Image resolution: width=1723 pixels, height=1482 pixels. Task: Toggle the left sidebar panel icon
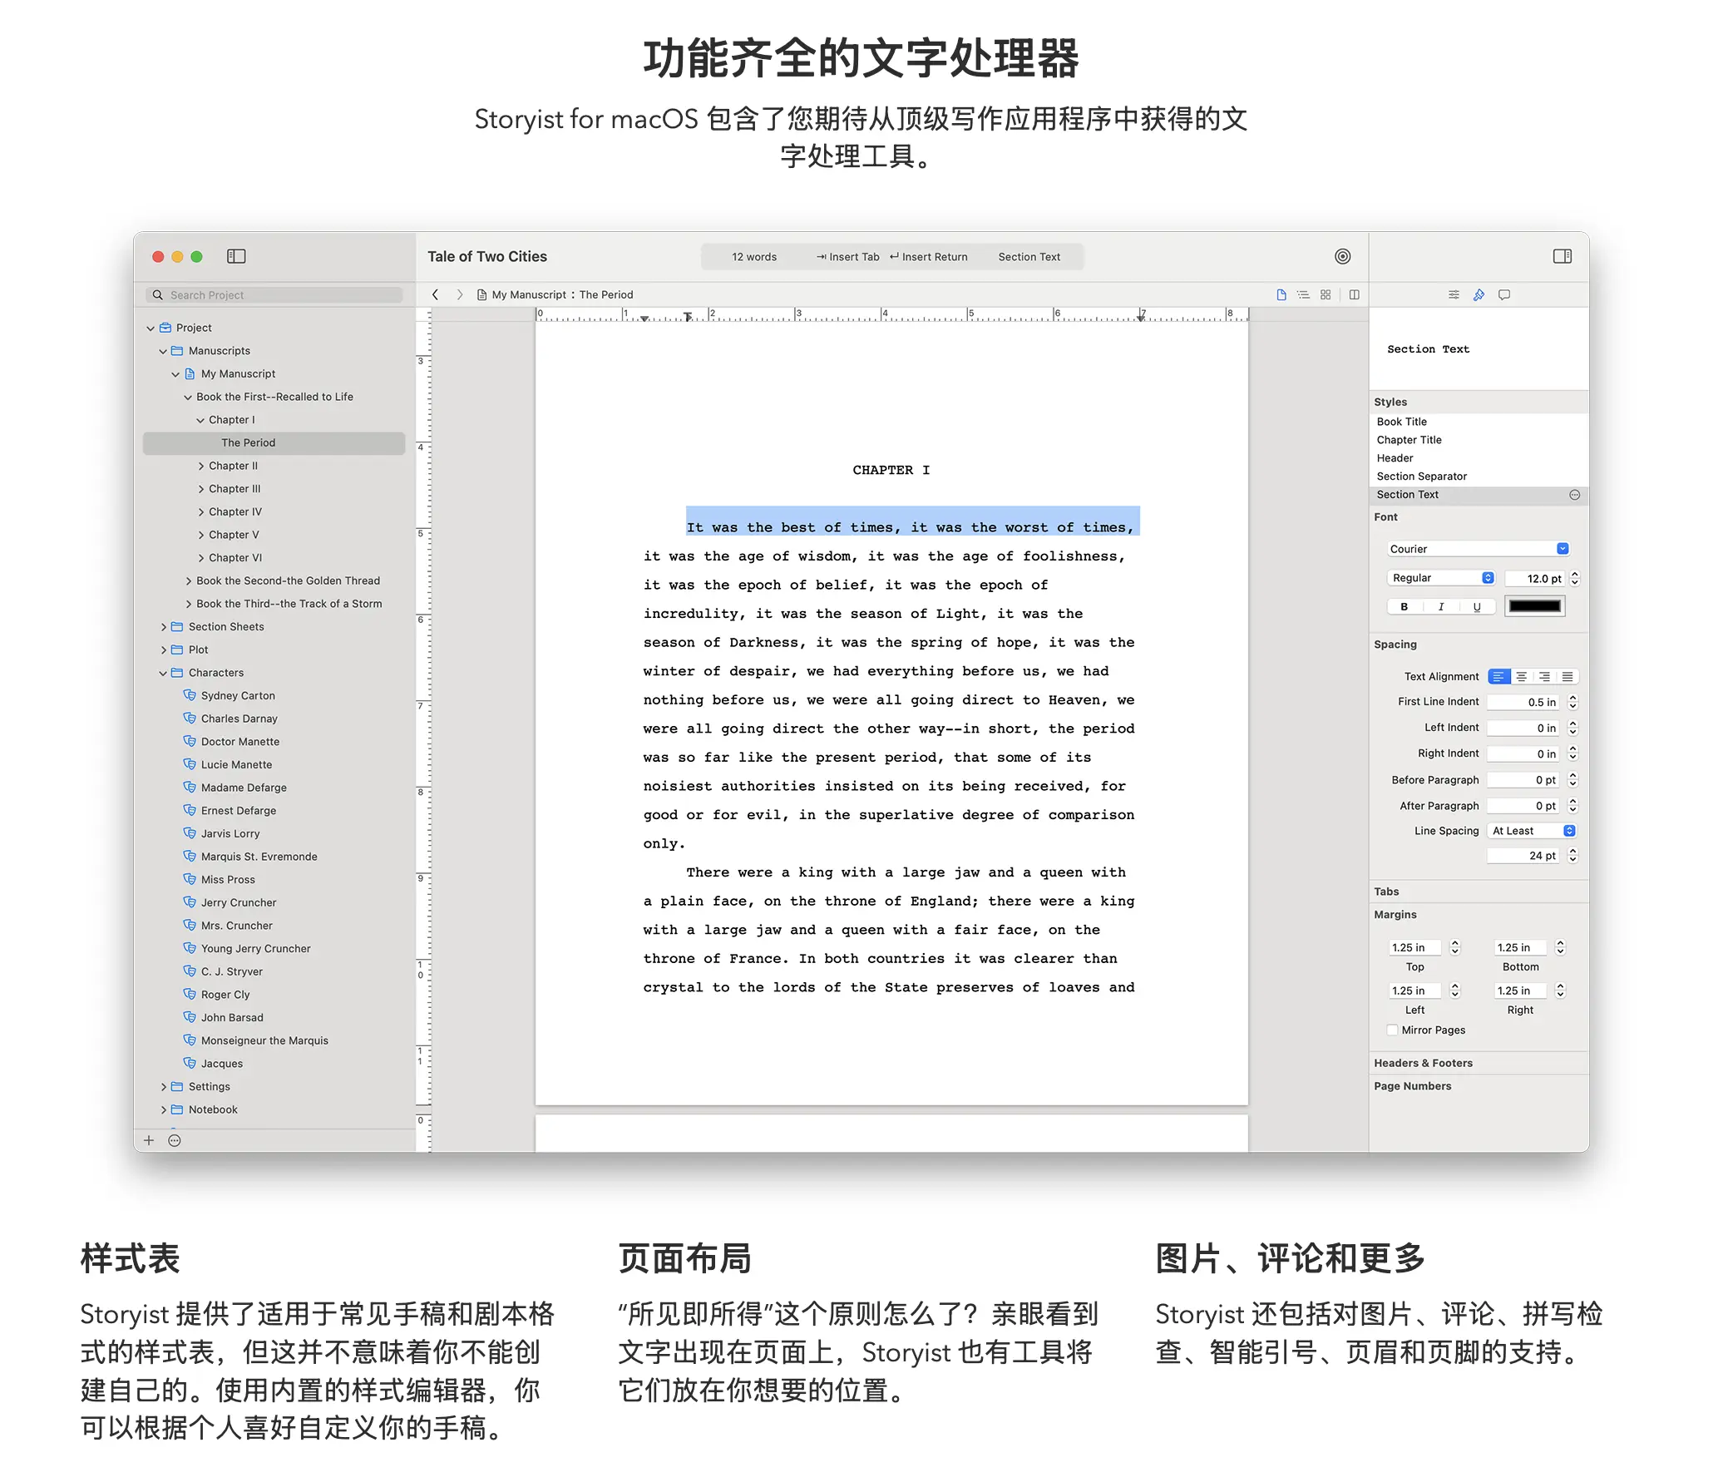(x=236, y=256)
